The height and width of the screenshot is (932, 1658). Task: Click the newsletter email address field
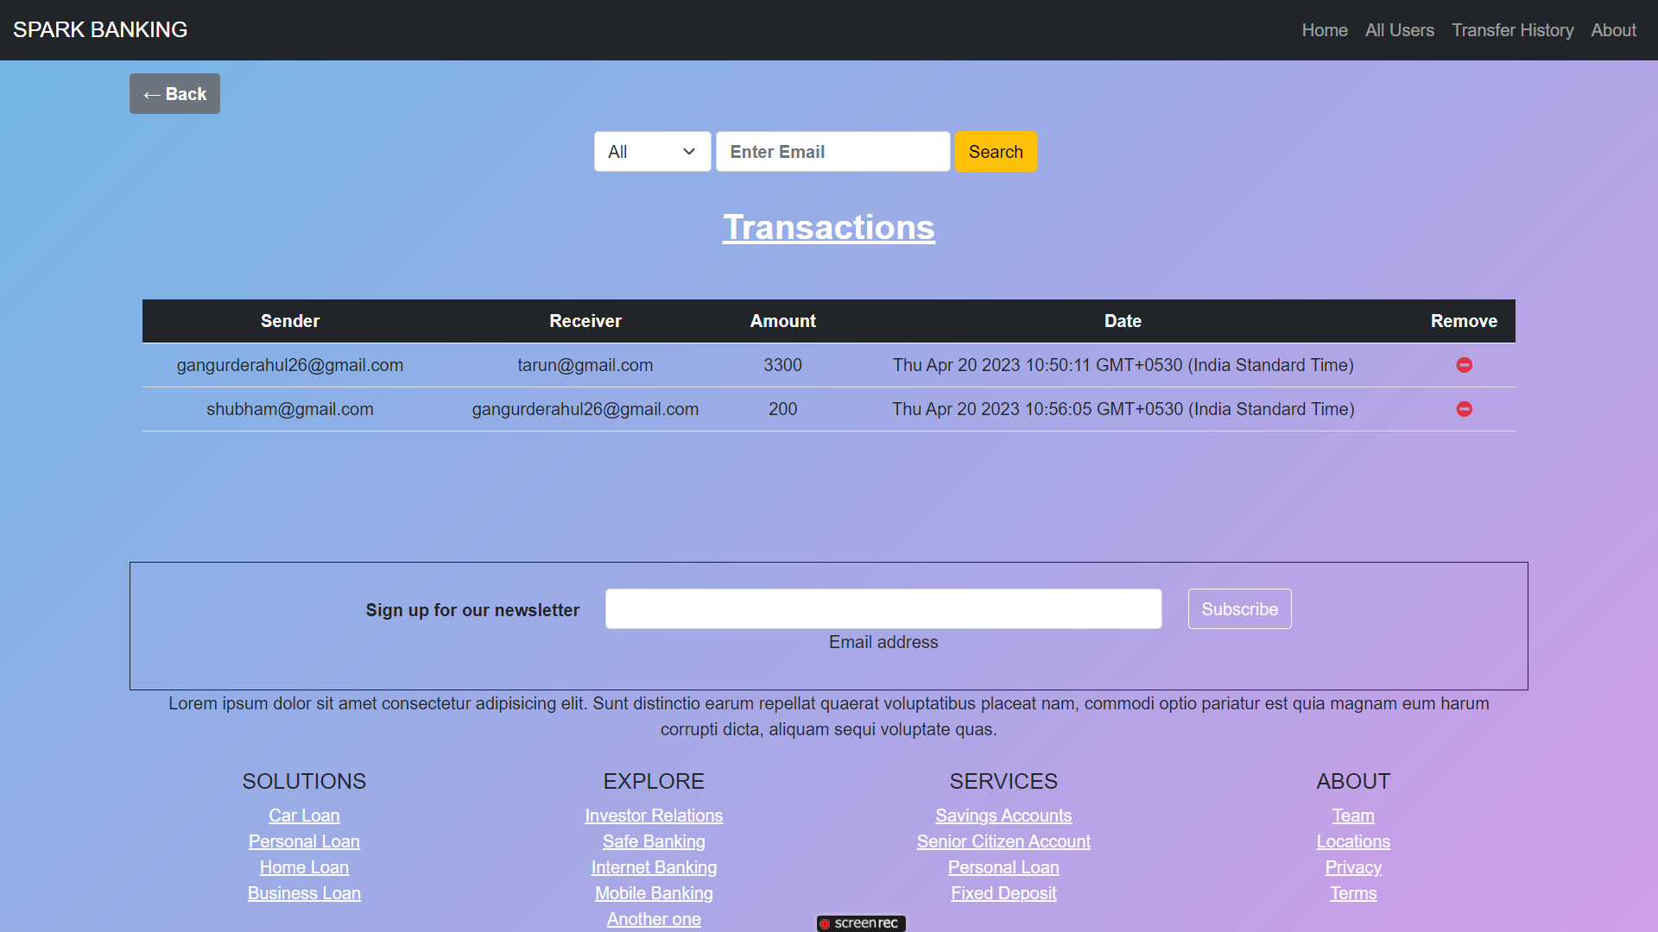click(x=883, y=608)
